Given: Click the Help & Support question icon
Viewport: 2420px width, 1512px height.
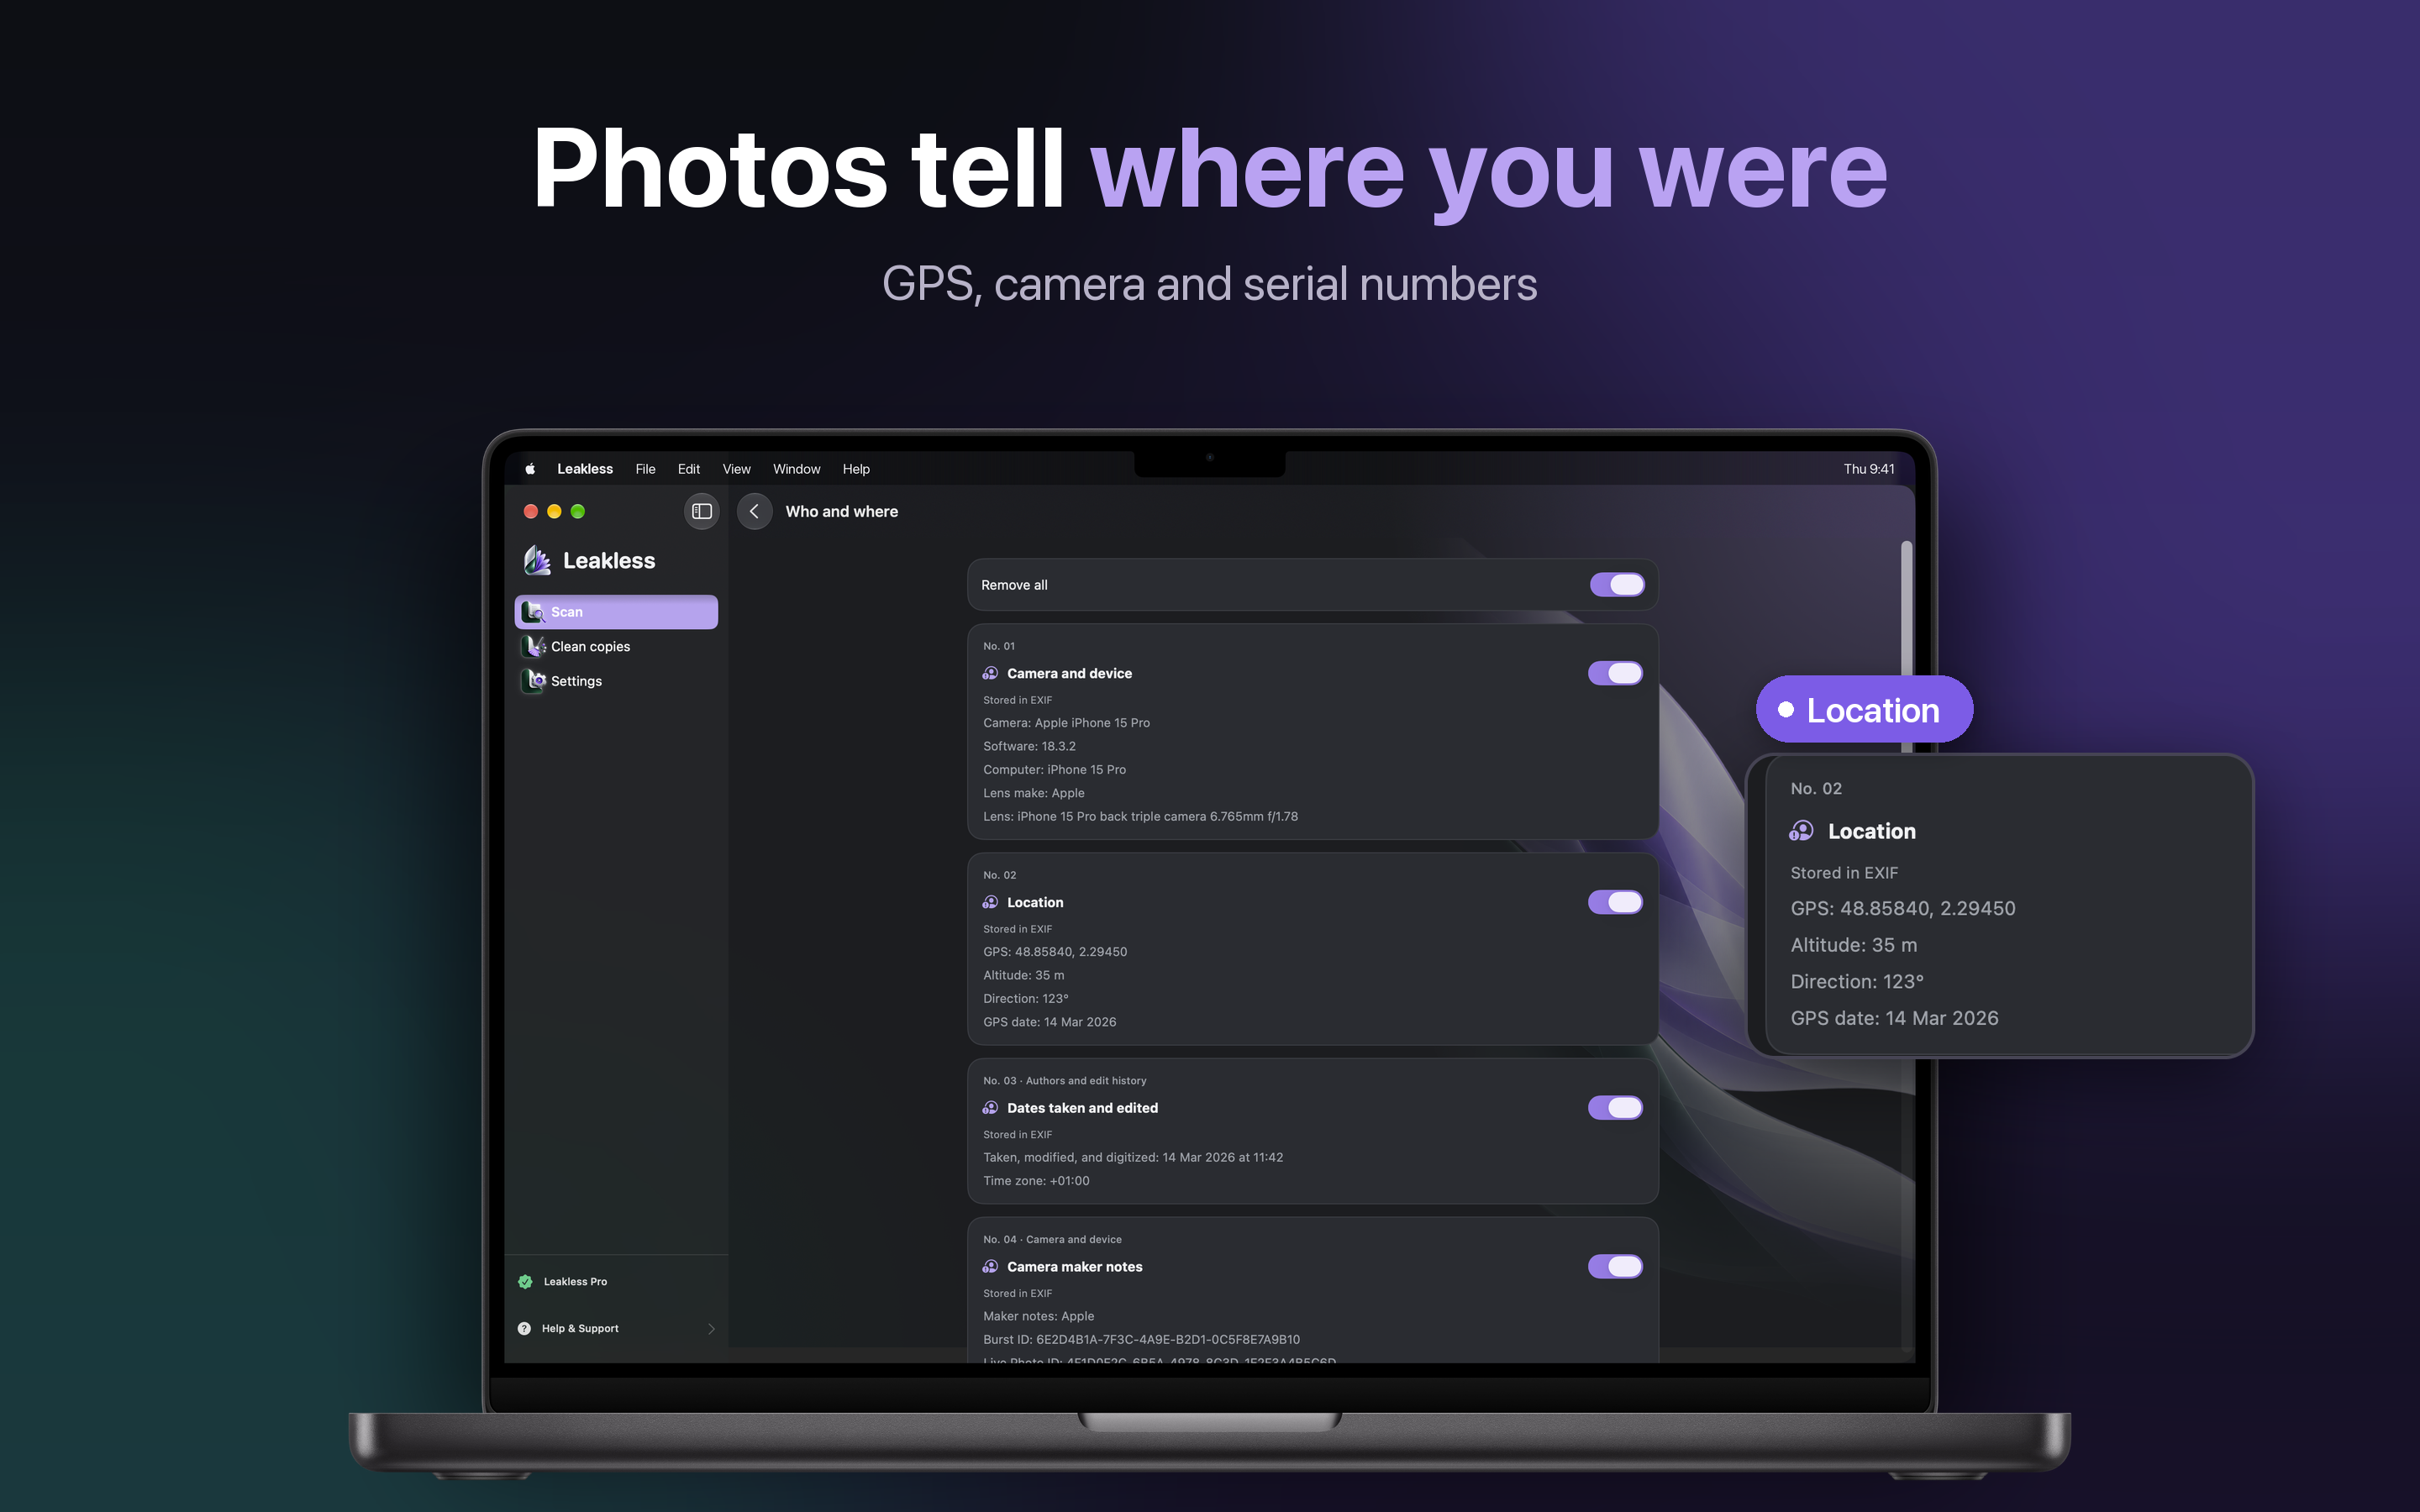Looking at the screenshot, I should pos(524,1328).
